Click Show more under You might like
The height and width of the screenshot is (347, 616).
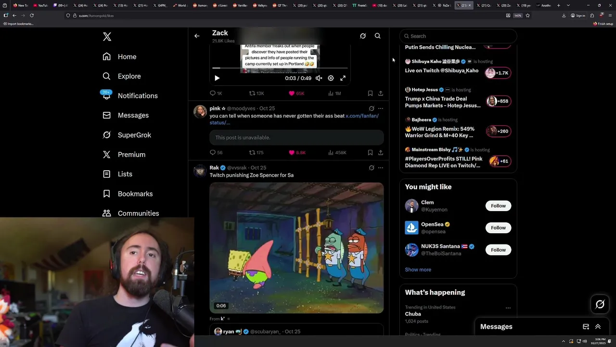pyautogui.click(x=418, y=269)
